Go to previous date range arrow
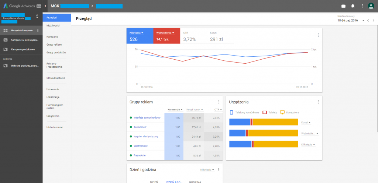The width and height of the screenshot is (378, 183). click(368, 21)
